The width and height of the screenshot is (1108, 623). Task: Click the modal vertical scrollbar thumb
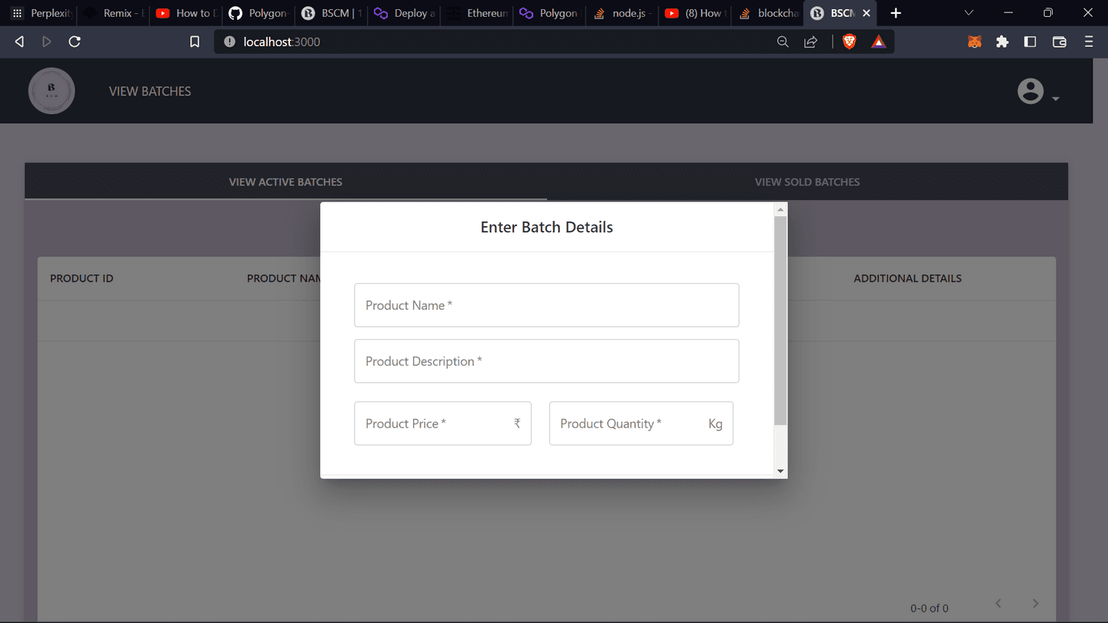tap(780, 321)
